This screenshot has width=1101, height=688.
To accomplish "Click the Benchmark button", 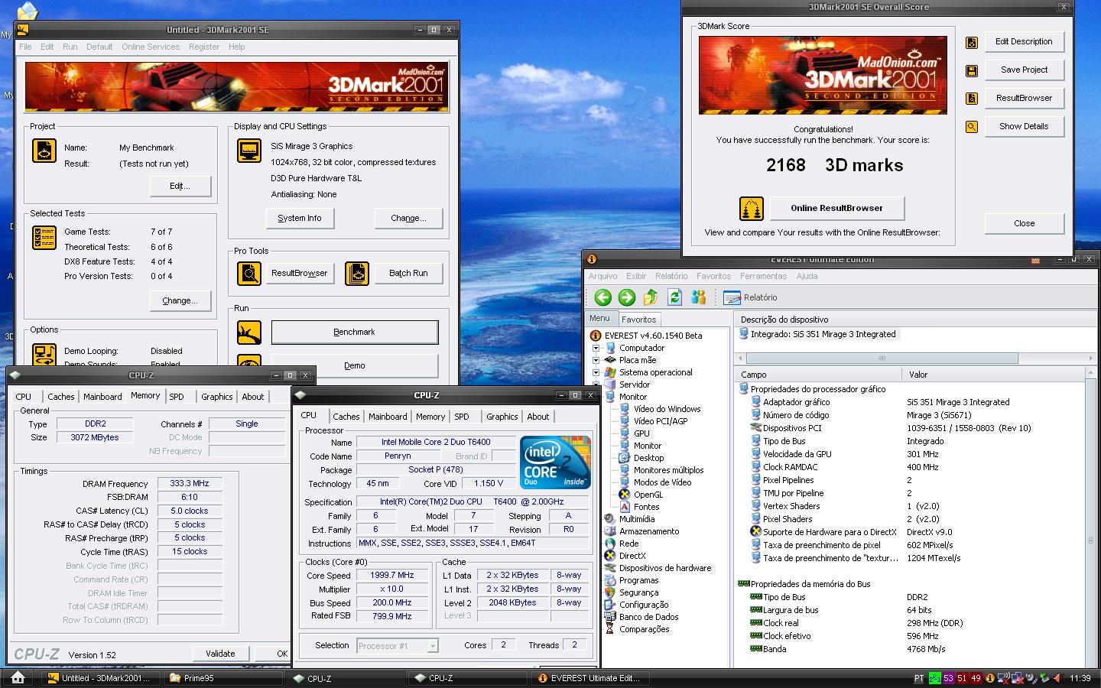I will 355,333.
